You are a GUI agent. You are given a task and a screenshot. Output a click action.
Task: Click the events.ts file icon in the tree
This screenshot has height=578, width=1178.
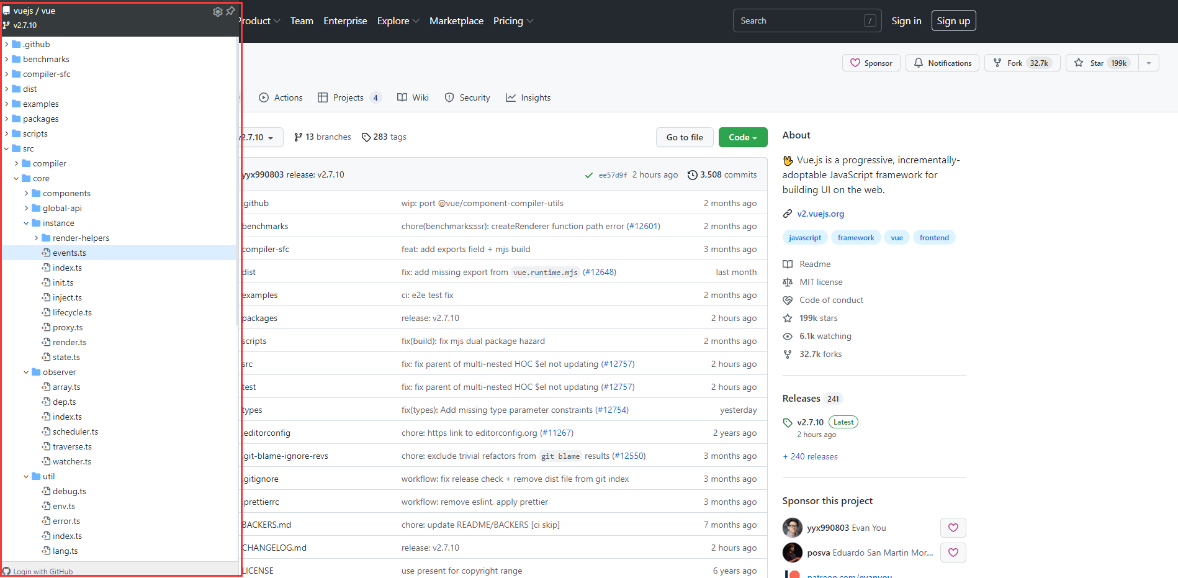click(x=46, y=253)
